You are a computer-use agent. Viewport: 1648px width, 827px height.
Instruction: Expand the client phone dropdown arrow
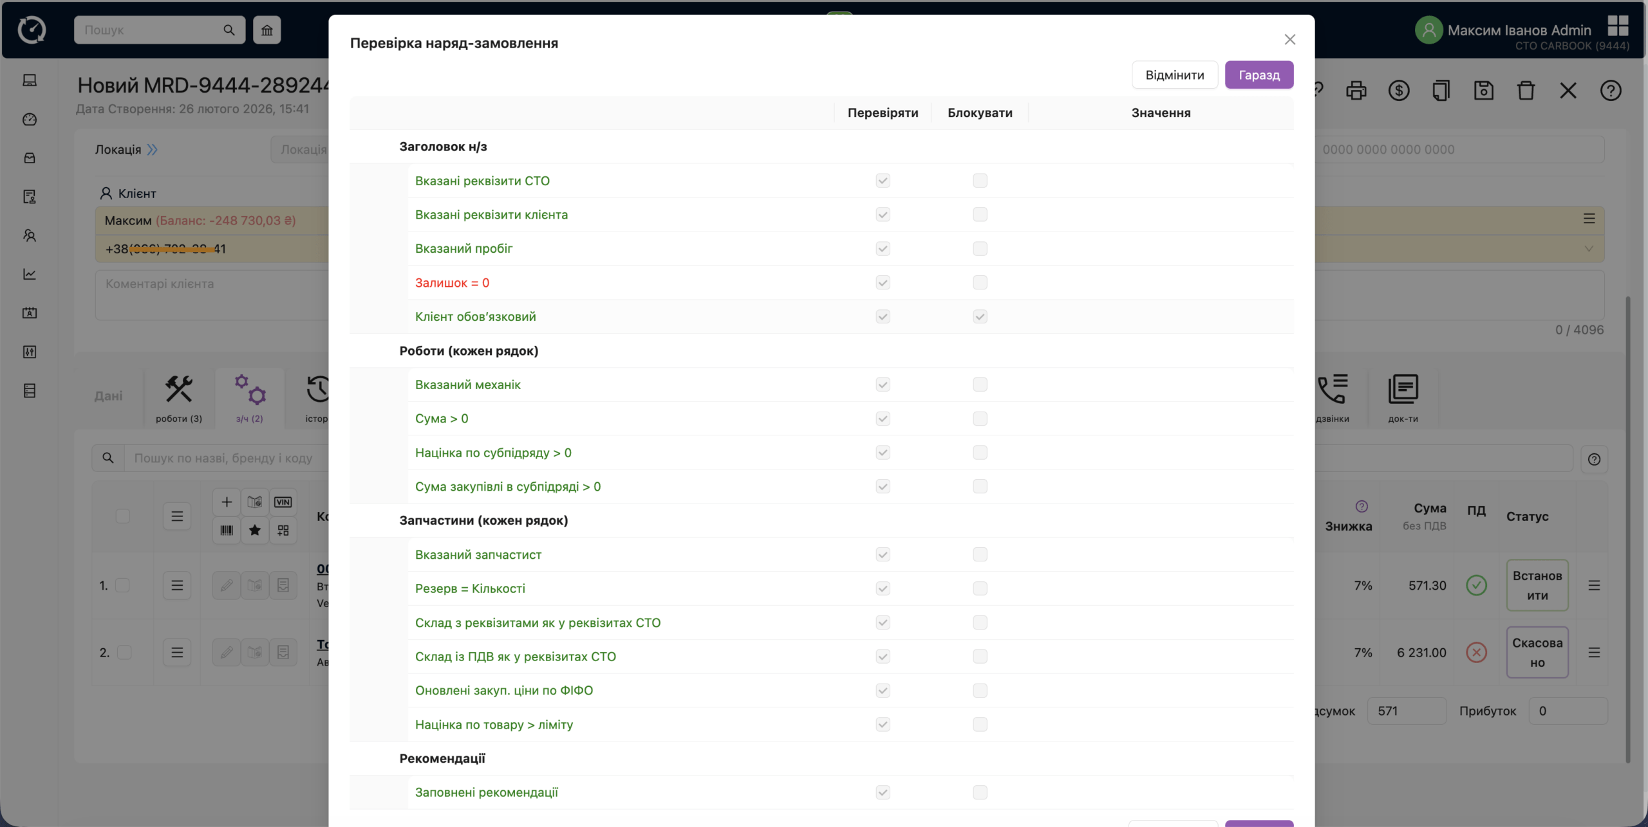coord(1588,249)
